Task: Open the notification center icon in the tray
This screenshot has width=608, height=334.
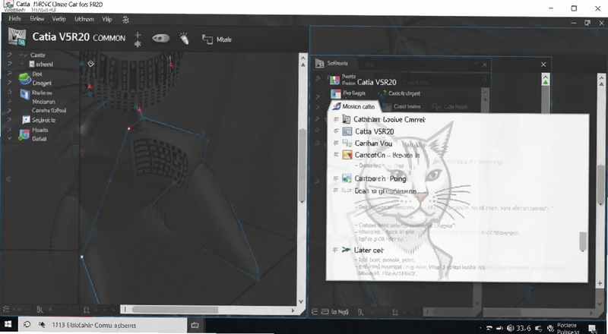Action: pos(592,329)
